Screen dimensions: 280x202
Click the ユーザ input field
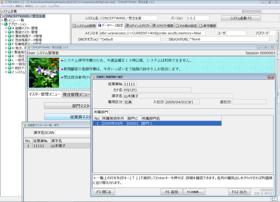pos(237,33)
